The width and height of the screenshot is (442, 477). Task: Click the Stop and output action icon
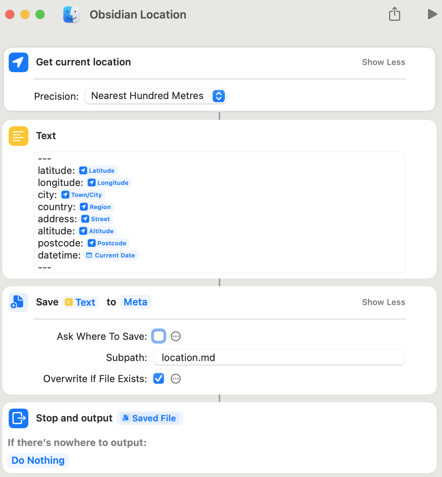(19, 418)
